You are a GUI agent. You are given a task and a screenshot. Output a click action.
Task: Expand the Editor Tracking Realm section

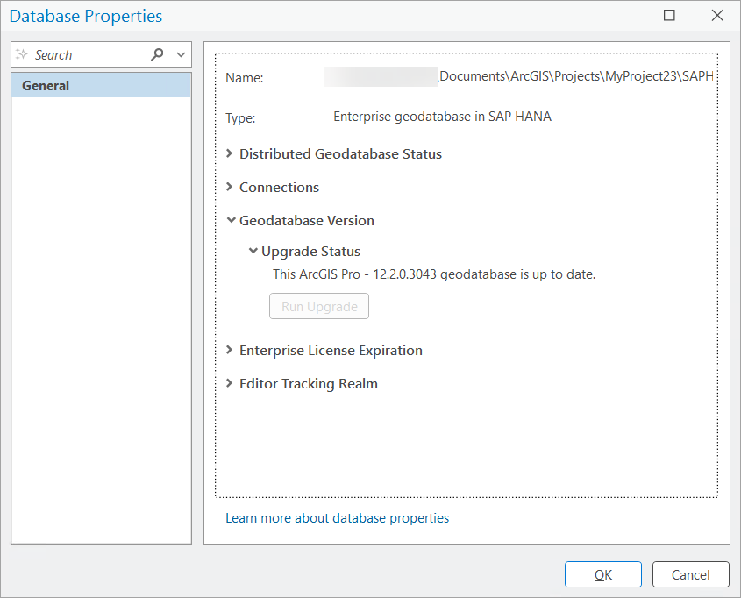(229, 383)
